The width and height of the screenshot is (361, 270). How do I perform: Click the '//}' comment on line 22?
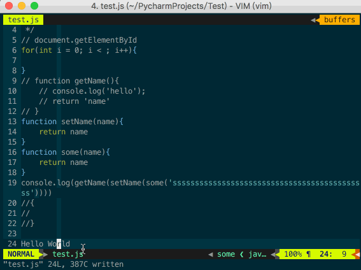(x=27, y=224)
